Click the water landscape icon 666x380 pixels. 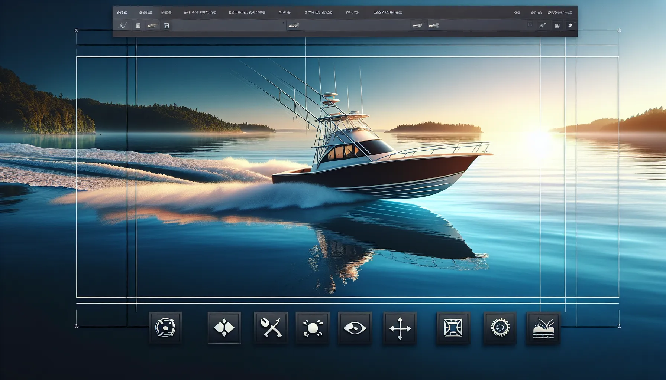[x=543, y=328]
